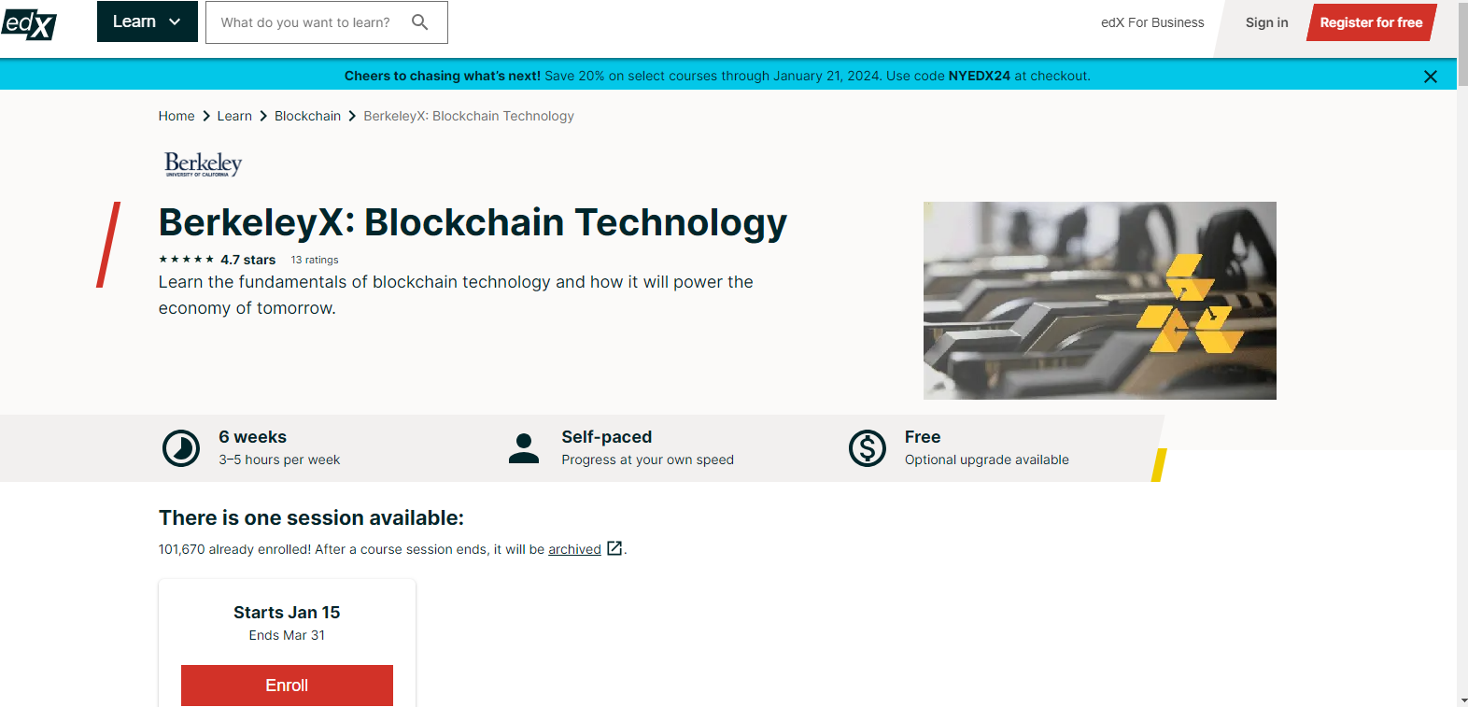Click Sign in

1266,22
